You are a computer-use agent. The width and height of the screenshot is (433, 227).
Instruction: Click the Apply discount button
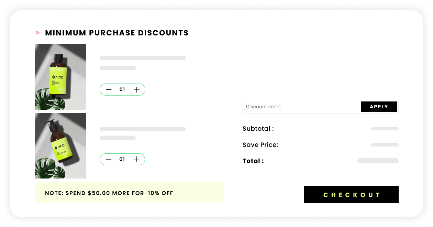[379, 107]
